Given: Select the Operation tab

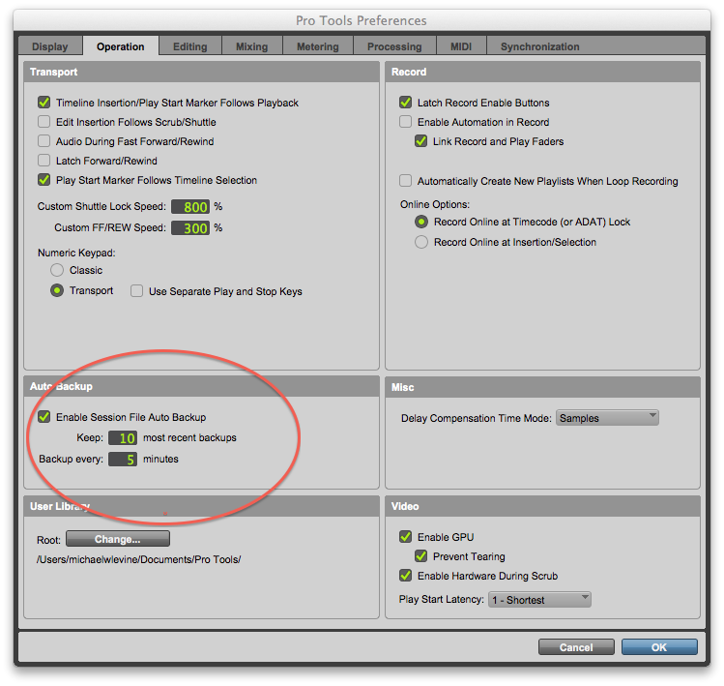Looking at the screenshot, I should 121,46.
